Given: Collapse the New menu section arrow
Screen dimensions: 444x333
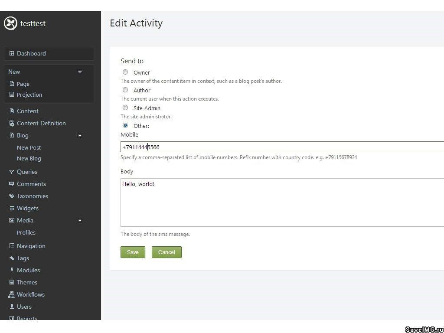Looking at the screenshot, I should click(80, 72).
